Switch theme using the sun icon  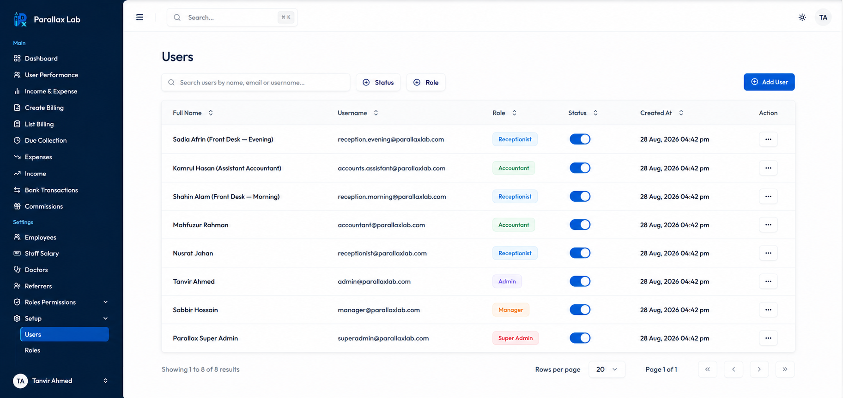point(802,18)
